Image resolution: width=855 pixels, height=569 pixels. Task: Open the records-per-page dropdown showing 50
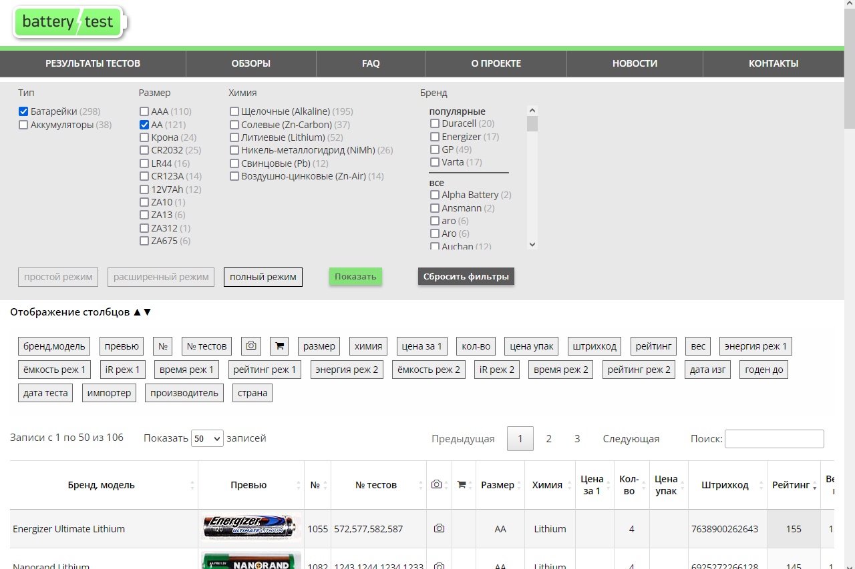(x=207, y=438)
